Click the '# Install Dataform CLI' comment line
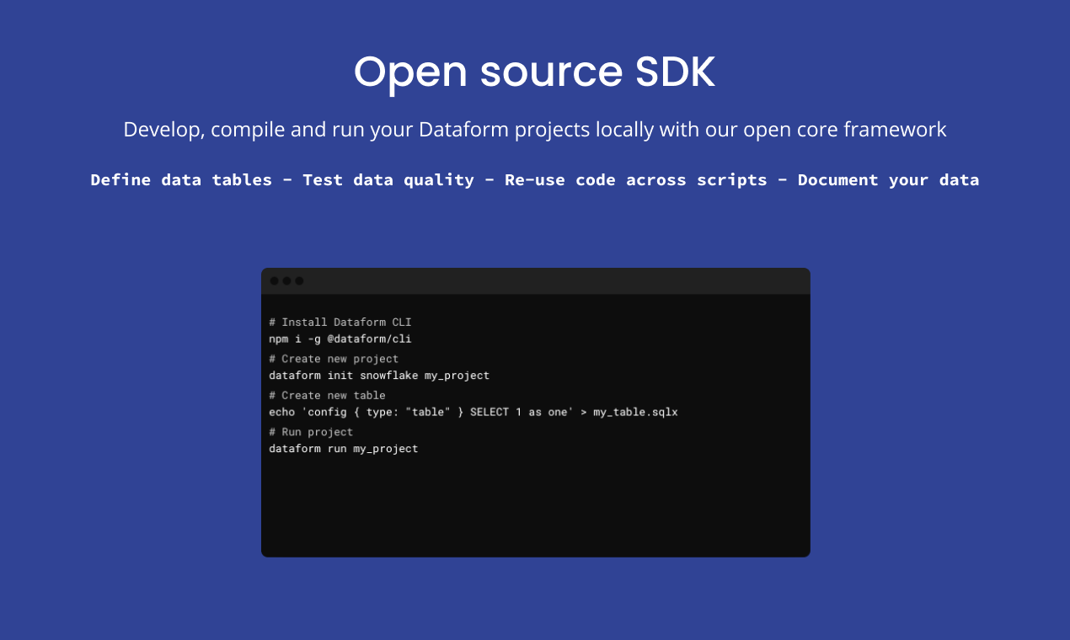Viewport: 1070px width, 640px height. tap(340, 322)
